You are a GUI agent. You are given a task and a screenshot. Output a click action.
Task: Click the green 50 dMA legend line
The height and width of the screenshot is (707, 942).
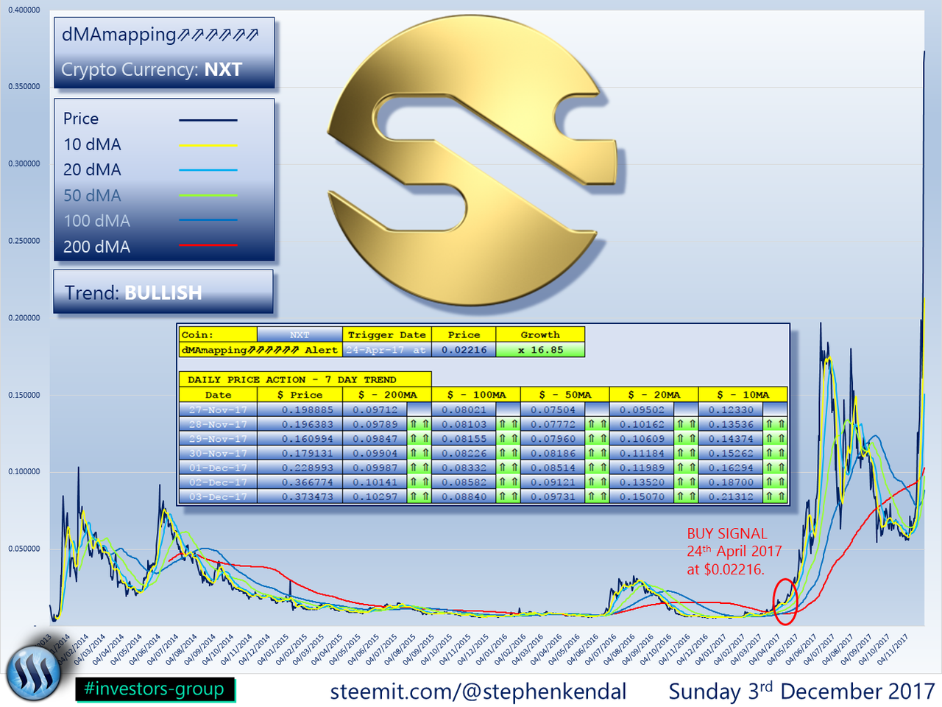208,196
